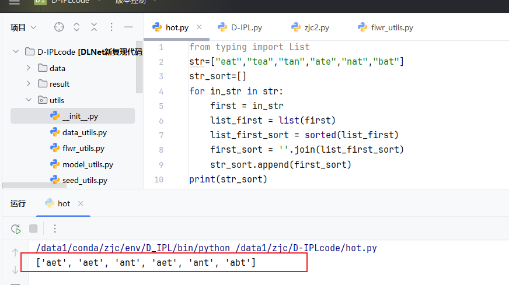Image resolution: width=509 pixels, height=285 pixels.
Task: Click the up arrow in run console
Action: click(x=15, y=252)
